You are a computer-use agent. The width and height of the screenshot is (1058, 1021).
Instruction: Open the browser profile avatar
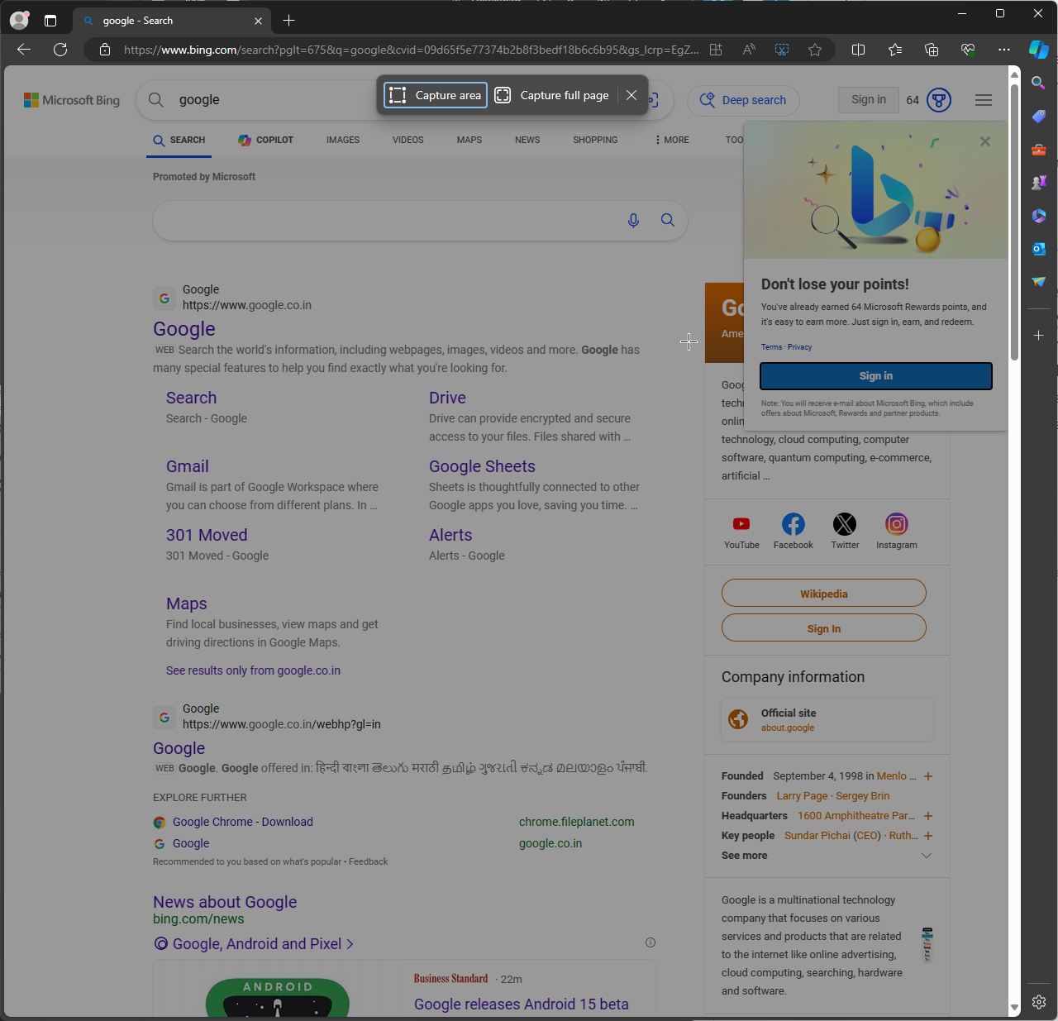(19, 21)
